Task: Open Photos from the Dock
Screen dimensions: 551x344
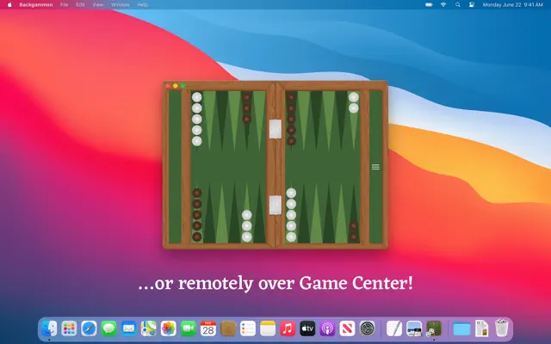Action: pyautogui.click(x=169, y=329)
